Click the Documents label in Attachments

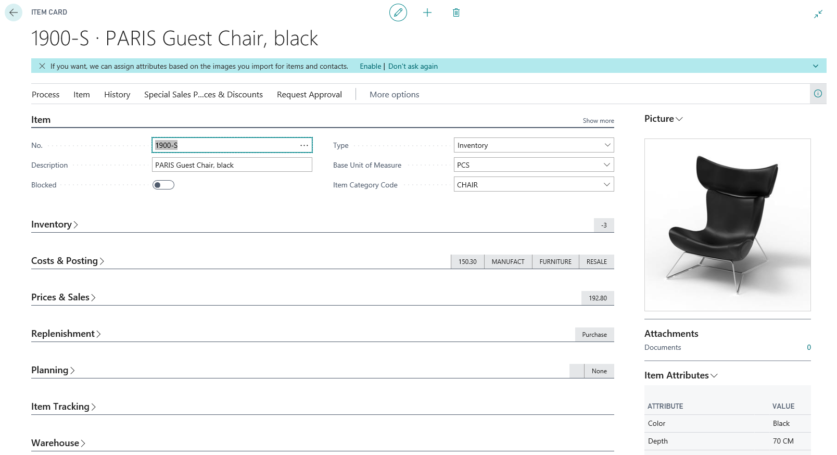click(663, 347)
